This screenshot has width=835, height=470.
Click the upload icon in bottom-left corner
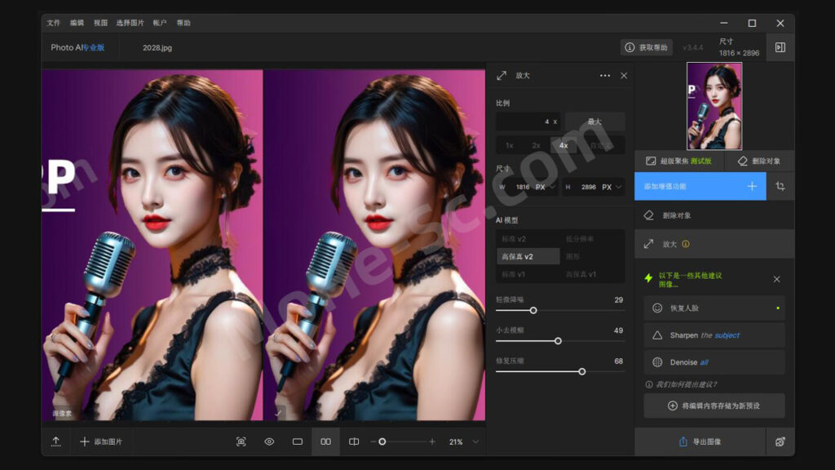point(55,441)
